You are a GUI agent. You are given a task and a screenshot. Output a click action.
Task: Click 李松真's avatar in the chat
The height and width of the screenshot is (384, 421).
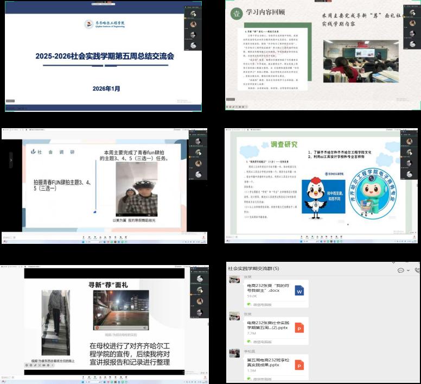click(234, 353)
